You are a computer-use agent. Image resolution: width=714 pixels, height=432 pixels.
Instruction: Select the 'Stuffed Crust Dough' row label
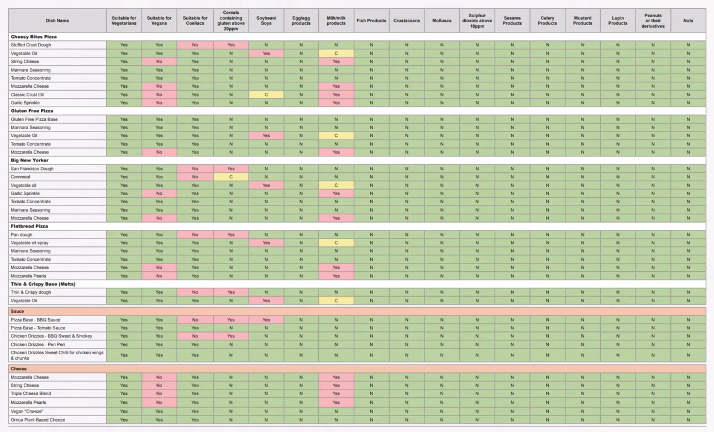click(31, 45)
